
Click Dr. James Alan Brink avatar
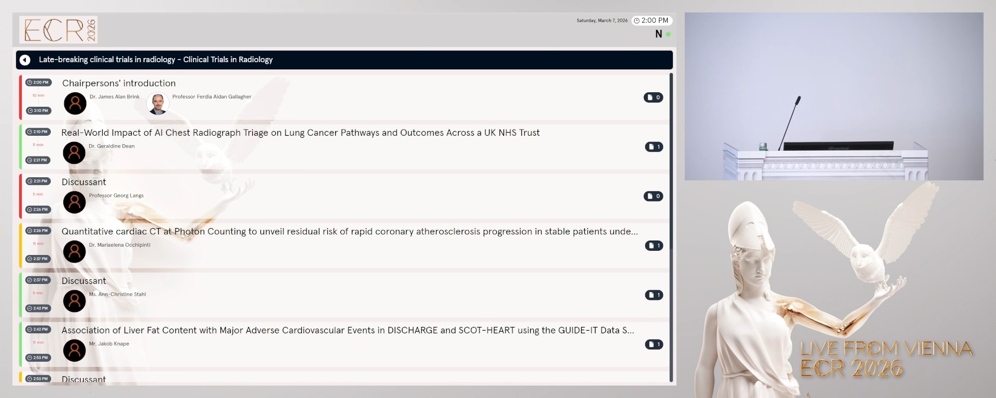(x=75, y=104)
